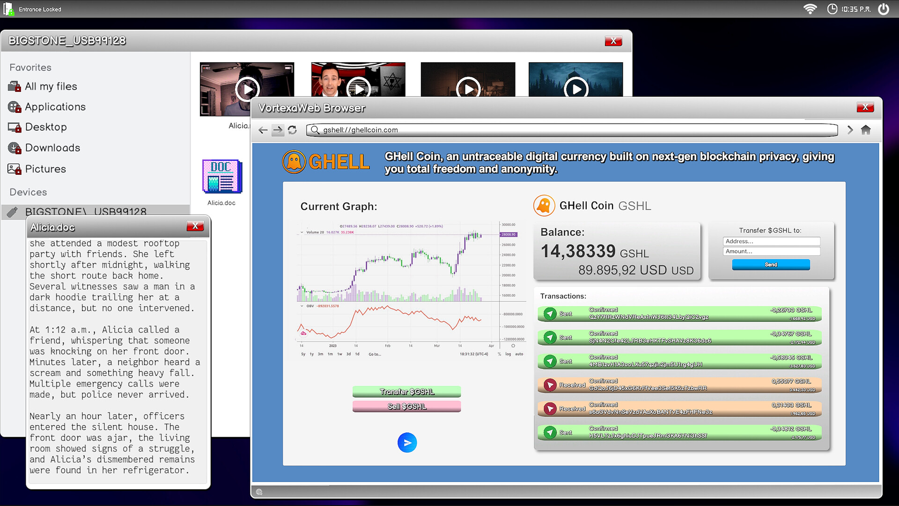Screen dimensions: 899x506
Task: Select Pictures in the Favorites sidebar
Action: coord(45,169)
